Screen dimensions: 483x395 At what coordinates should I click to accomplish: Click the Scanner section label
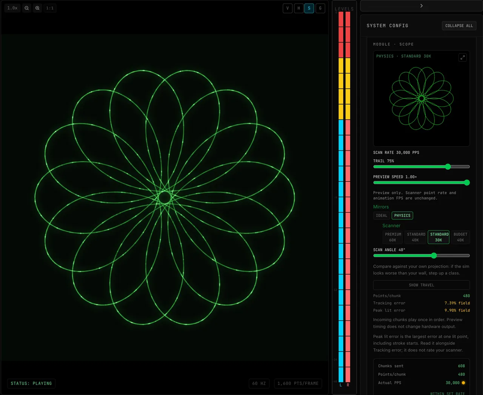(391, 226)
